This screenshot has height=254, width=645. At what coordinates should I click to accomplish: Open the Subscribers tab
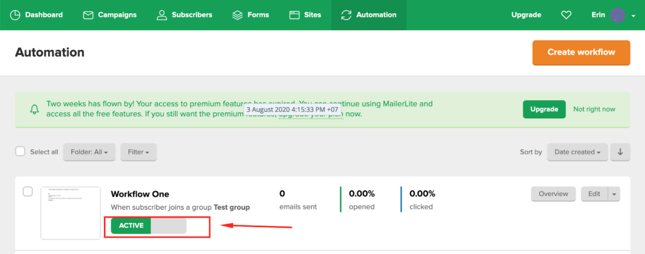pos(185,15)
